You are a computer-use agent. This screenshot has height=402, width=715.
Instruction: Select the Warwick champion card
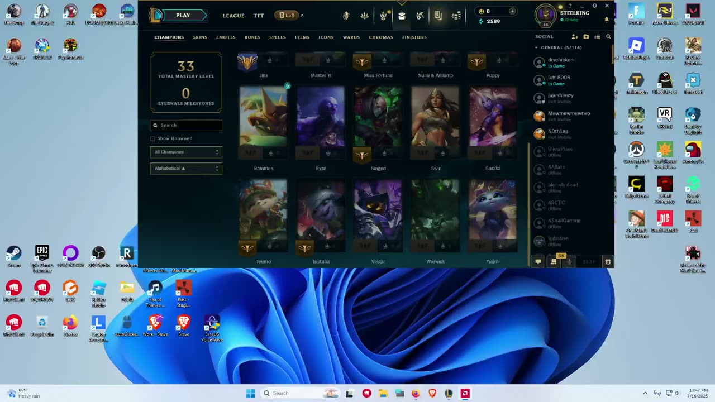tap(436, 216)
